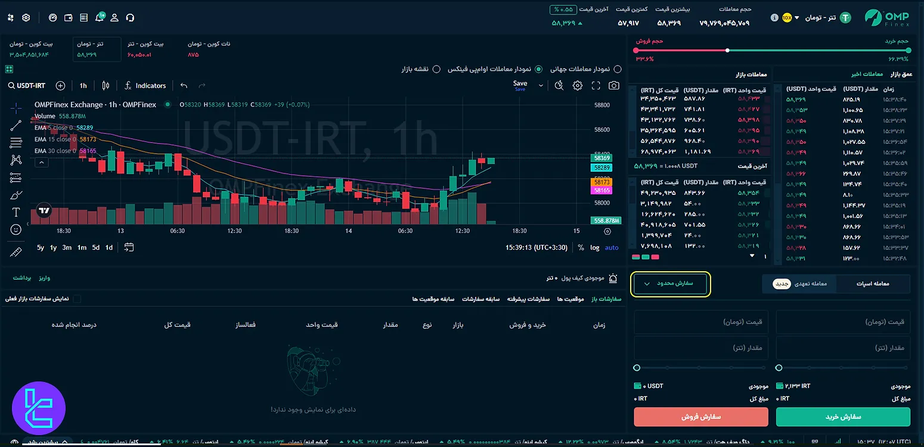
Task: Expand the Save options chevron
Action: tap(539, 85)
